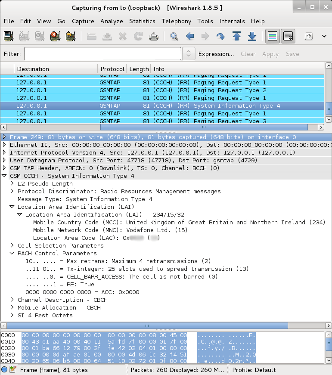
Task: Open the Internals menu
Action: pyautogui.click(x=232, y=21)
